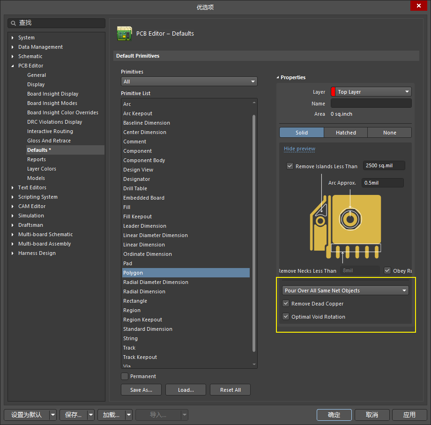
Task: Click the Reset All button
Action: point(230,390)
